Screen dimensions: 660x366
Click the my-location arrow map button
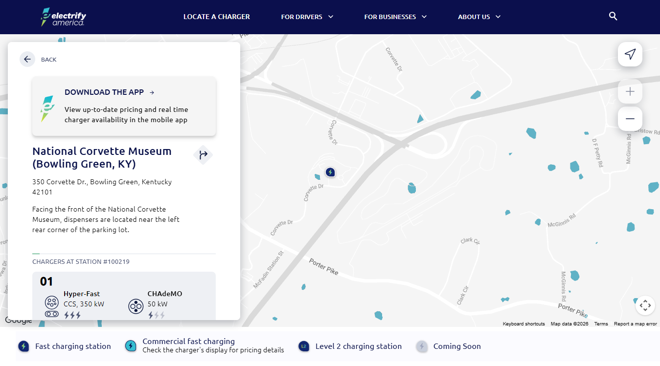630,54
